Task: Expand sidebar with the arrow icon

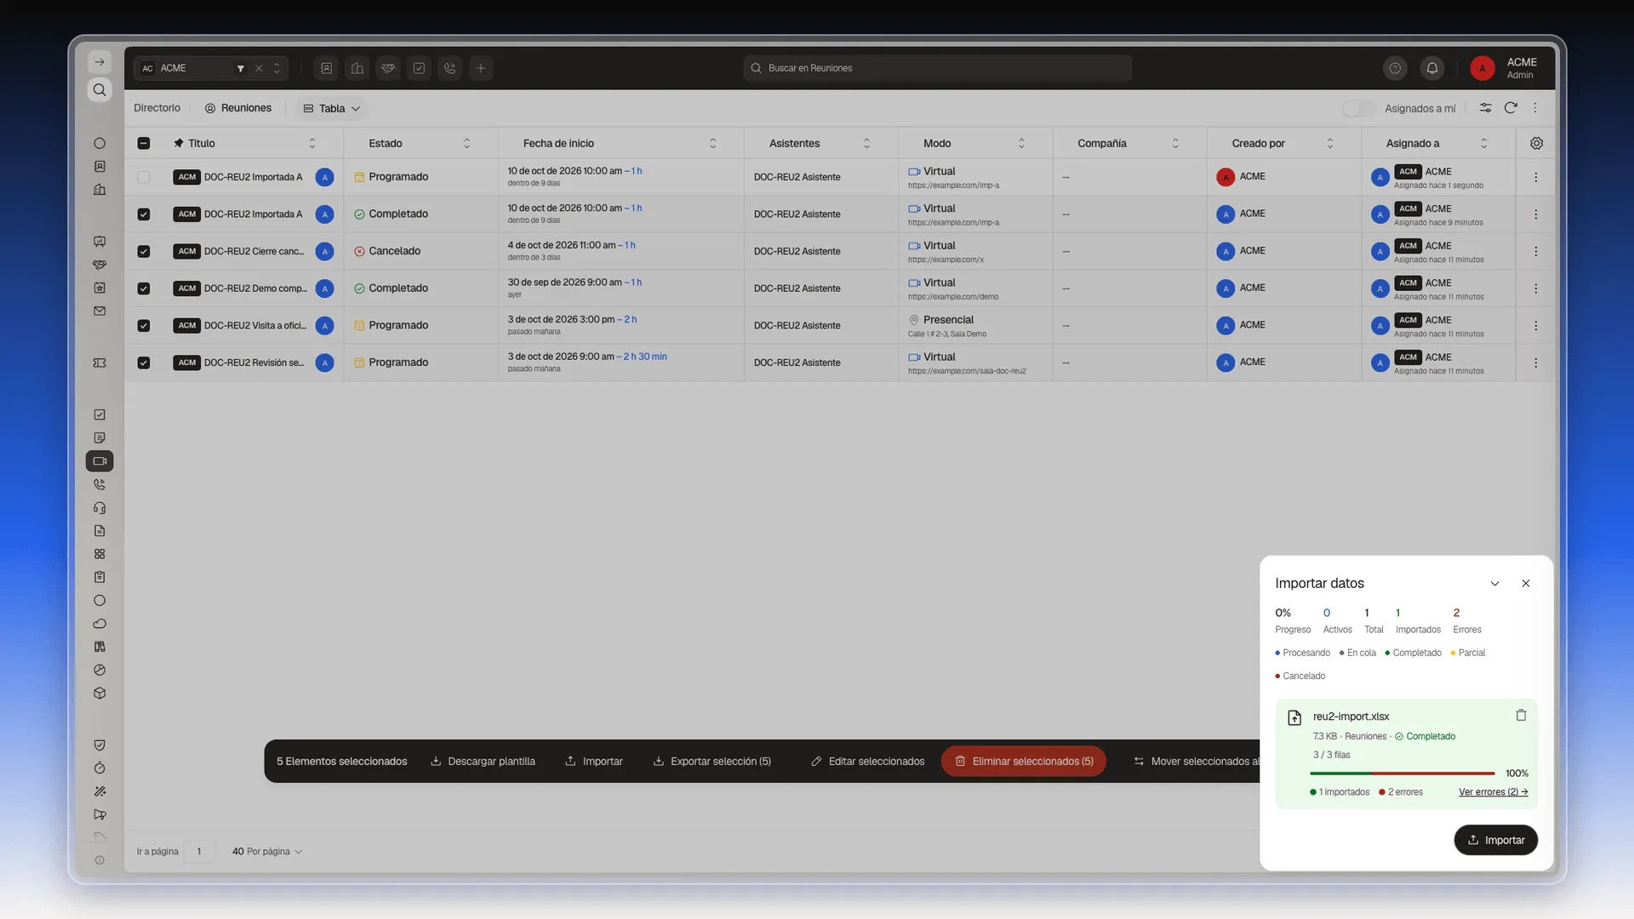Action: (100, 62)
